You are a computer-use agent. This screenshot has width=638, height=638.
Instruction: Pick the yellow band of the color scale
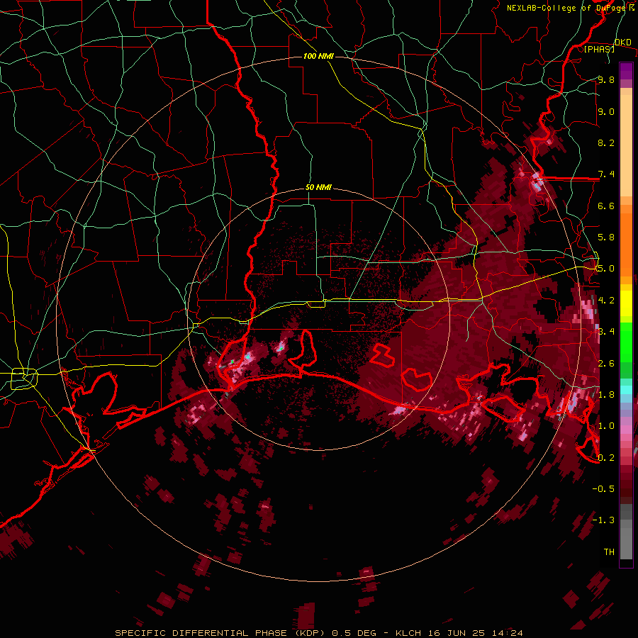point(626,303)
